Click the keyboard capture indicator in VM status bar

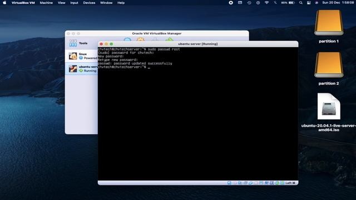[x=282, y=183]
